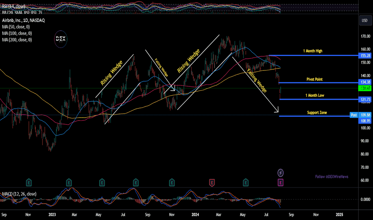Click the 1 Month Low label
The width and height of the screenshot is (373, 220).
pos(315,95)
